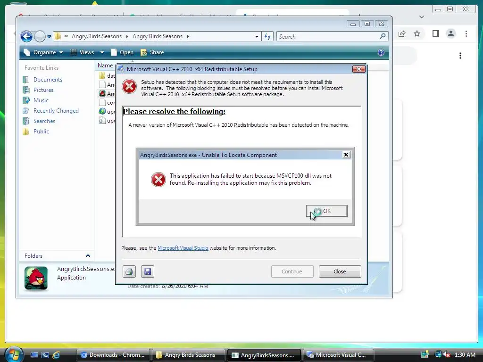483x362 pixels.
Task: Click the Windows Start orb
Action: [x=14, y=354]
